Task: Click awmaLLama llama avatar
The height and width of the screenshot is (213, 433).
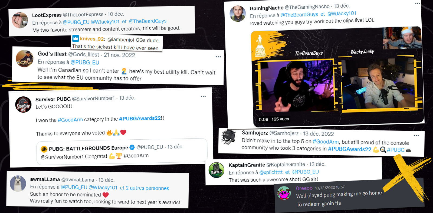Action: point(18,183)
